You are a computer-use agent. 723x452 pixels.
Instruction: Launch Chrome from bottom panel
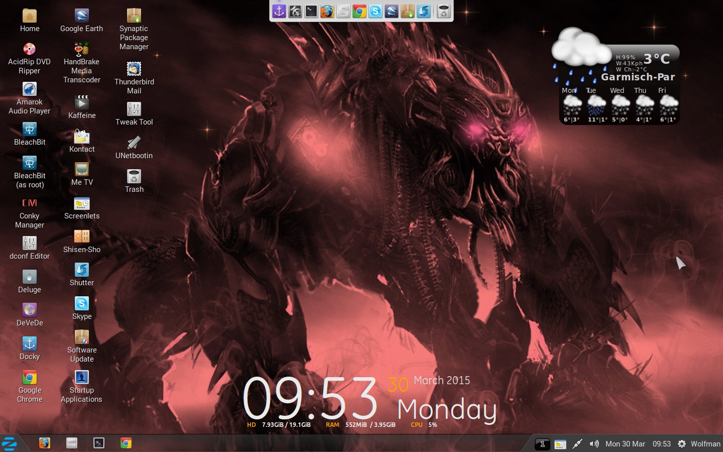[126, 443]
